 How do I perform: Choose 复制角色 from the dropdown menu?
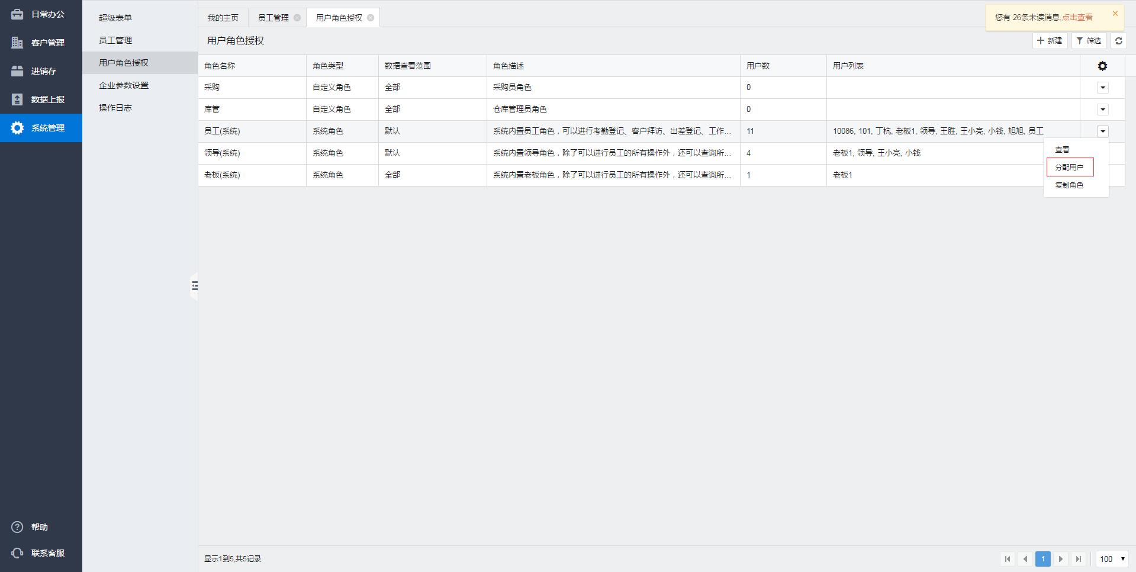[1069, 185]
